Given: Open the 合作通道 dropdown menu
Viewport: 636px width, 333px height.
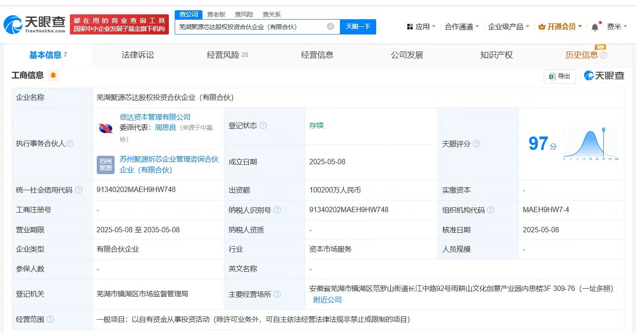Looking at the screenshot, I should coord(462,27).
